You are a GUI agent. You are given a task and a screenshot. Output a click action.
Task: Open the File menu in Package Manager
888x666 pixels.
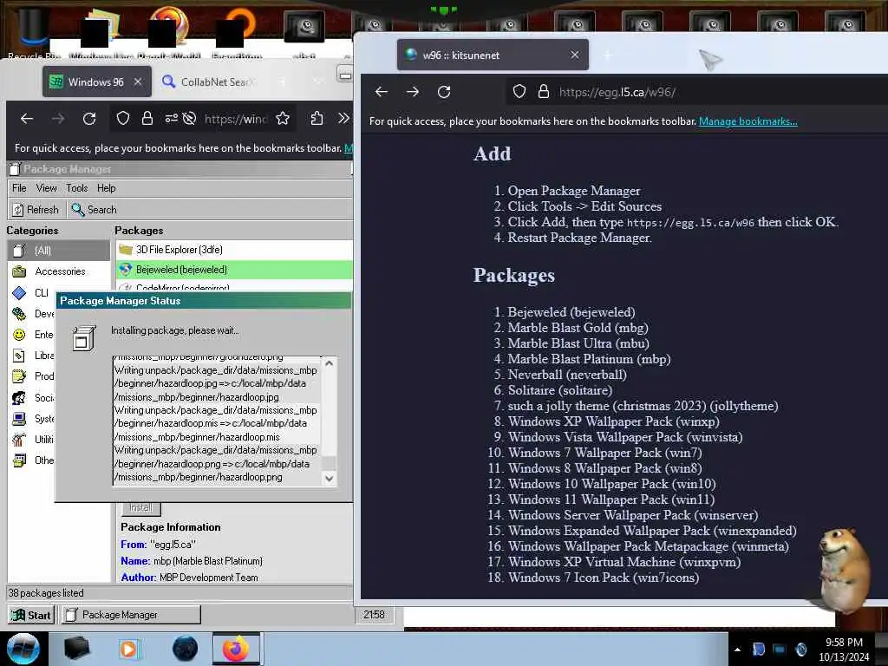pos(19,188)
